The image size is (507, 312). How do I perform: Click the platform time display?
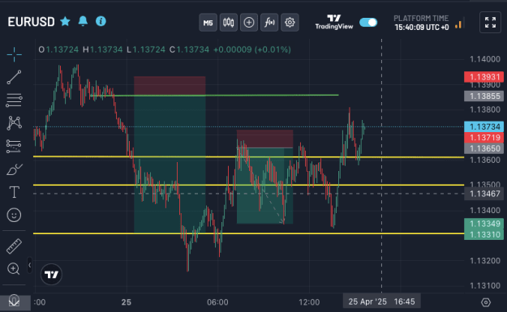point(421,23)
